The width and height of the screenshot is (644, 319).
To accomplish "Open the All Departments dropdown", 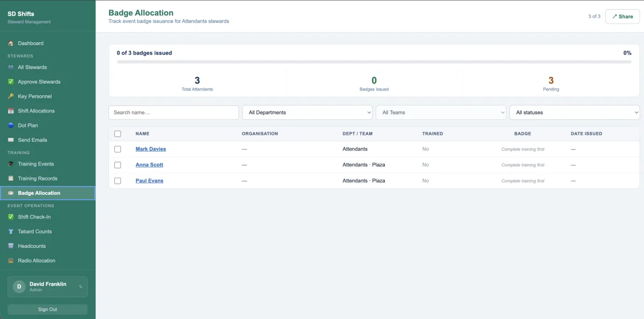I will point(308,112).
